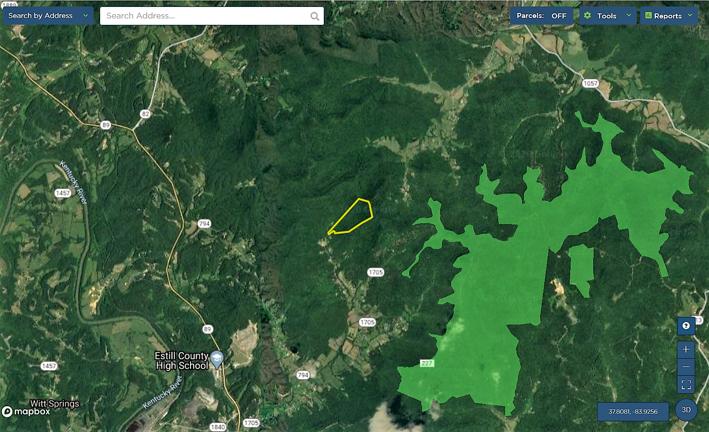The width and height of the screenshot is (709, 432).
Task: Expand the Tools dropdown arrow
Action: pos(629,15)
